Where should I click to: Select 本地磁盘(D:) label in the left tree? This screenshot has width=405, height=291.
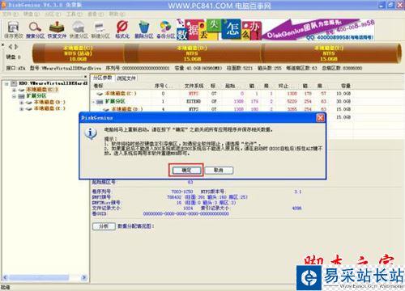[x=49, y=103]
